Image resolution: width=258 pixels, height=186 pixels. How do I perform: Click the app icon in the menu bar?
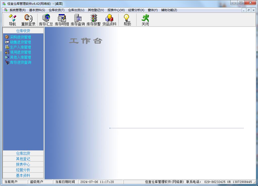[6, 10]
